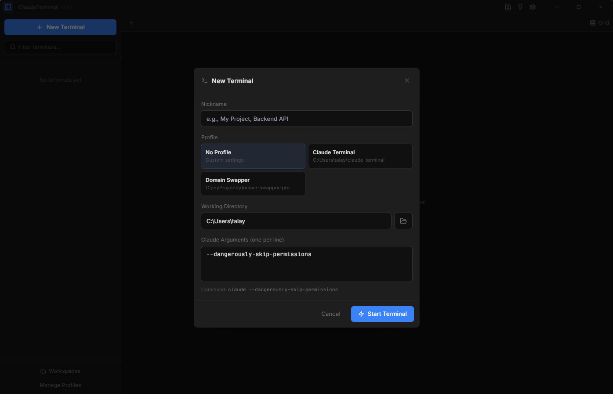Switch to Grid view layout
This screenshot has height=394, width=613.
click(x=599, y=23)
